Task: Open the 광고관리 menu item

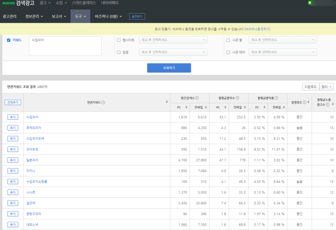Action: coord(10,16)
